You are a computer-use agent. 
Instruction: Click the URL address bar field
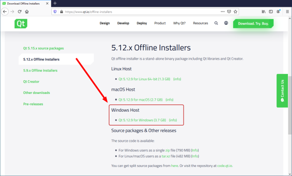click(142, 12)
